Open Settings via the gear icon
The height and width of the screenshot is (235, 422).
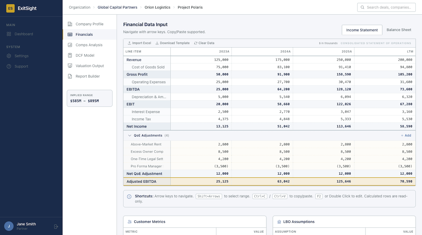(9, 56)
